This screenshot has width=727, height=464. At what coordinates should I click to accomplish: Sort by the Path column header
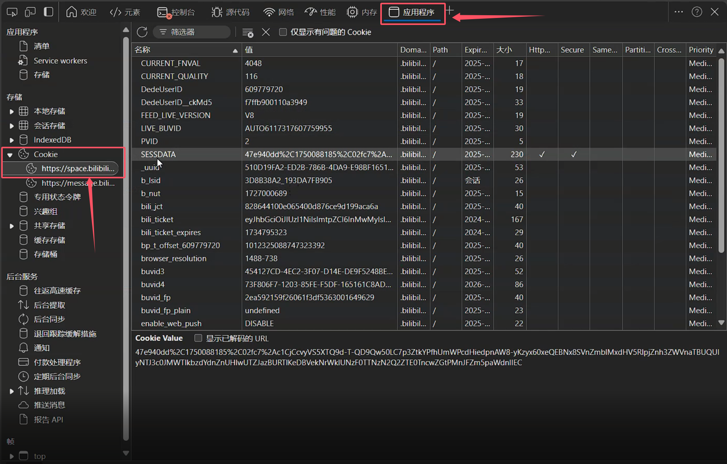tap(446, 50)
